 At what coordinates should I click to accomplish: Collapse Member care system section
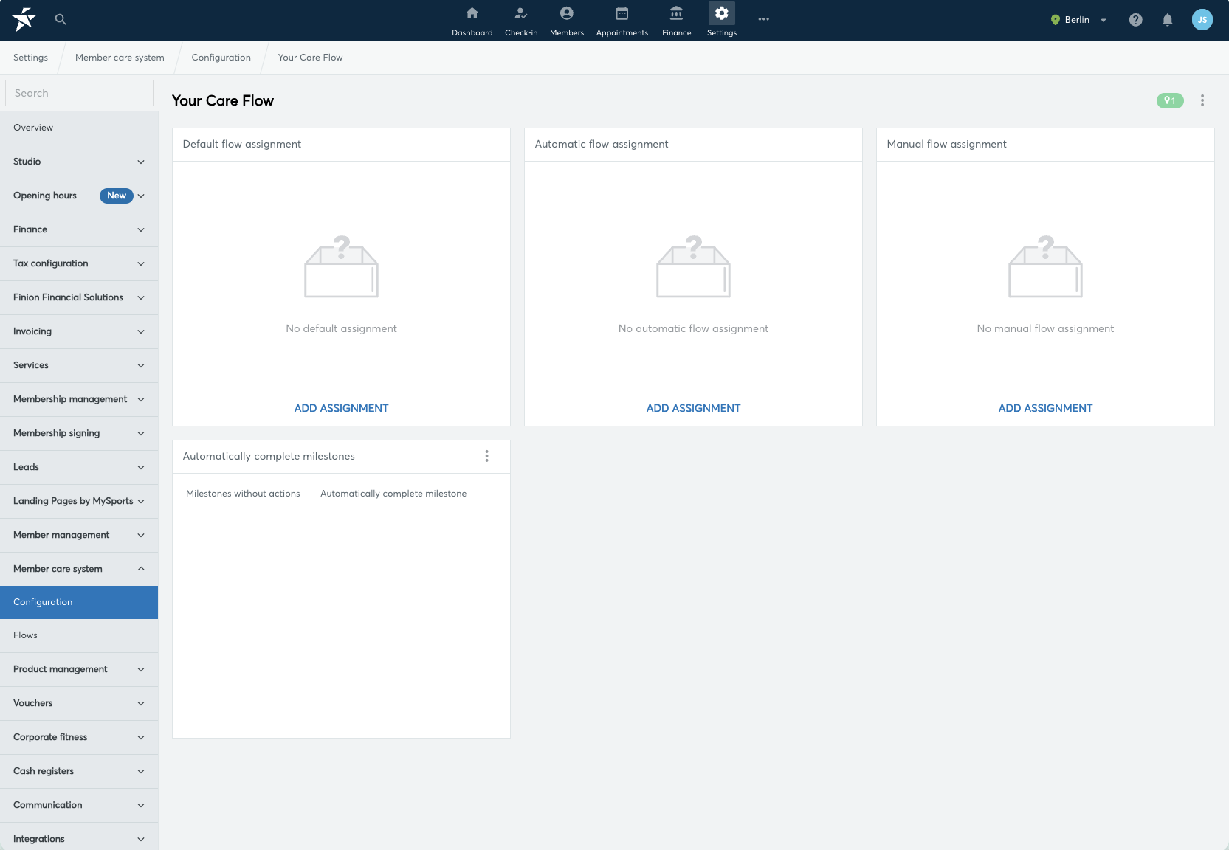79,569
